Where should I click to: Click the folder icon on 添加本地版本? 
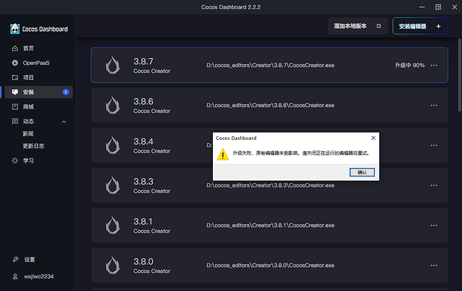click(x=378, y=26)
